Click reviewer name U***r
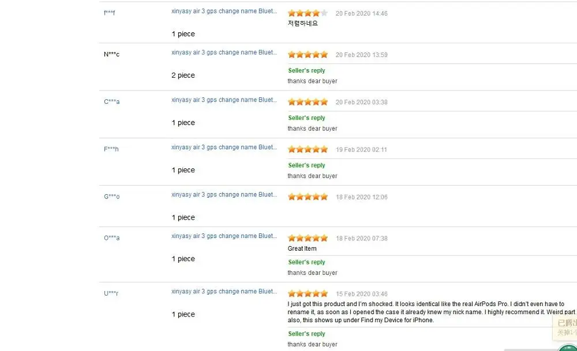This screenshot has width=577, height=351. [111, 294]
